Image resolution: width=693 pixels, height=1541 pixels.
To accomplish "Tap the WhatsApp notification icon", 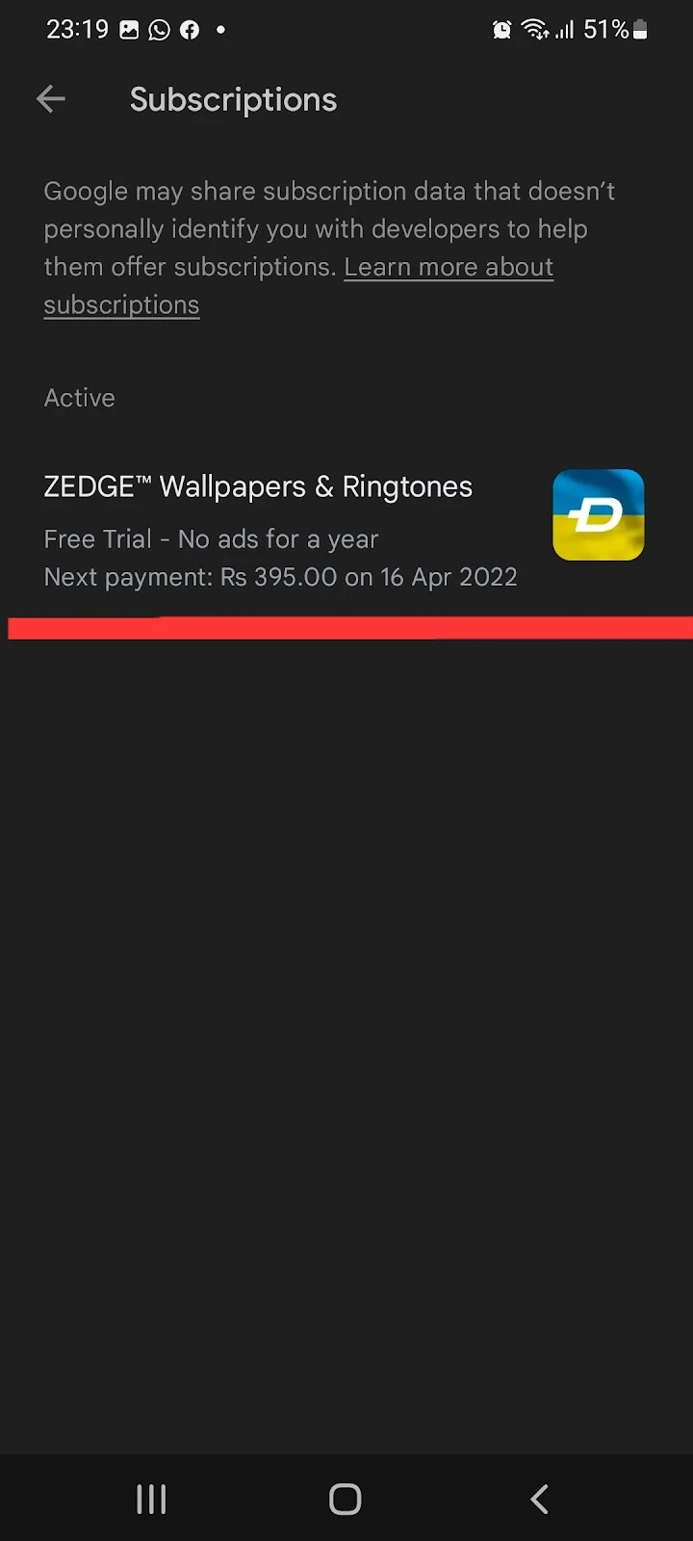I will pyautogui.click(x=160, y=30).
